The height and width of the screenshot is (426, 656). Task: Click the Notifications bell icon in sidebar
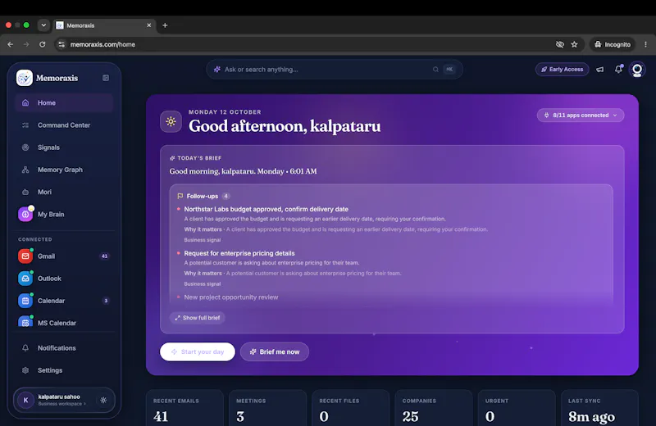click(x=25, y=348)
